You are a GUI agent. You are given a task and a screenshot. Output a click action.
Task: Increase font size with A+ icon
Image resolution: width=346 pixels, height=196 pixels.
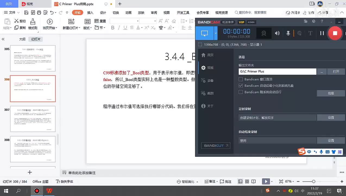click(161, 21)
